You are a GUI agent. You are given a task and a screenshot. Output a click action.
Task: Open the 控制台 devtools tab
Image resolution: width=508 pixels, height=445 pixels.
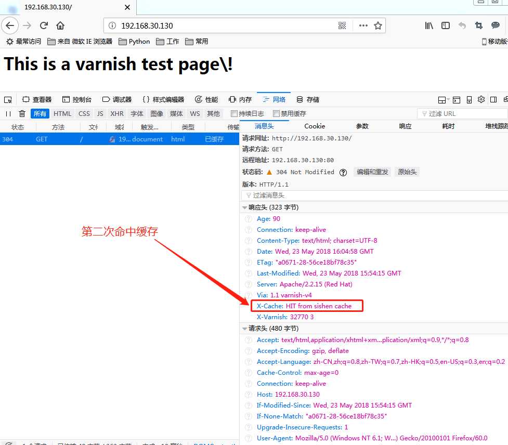[x=77, y=99]
